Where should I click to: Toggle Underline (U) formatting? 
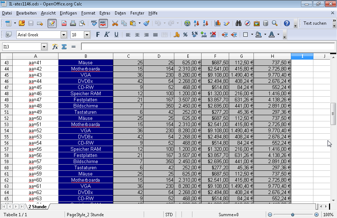[116, 35]
